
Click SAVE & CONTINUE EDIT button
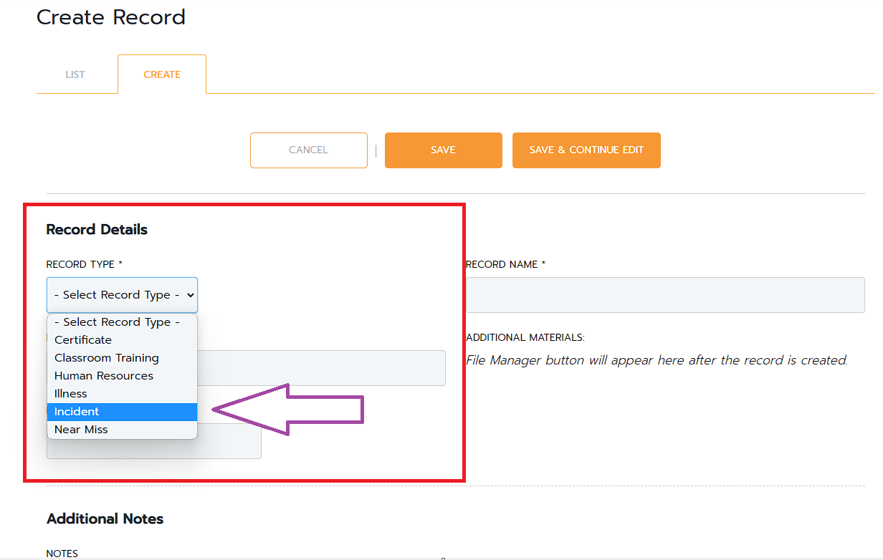586,150
